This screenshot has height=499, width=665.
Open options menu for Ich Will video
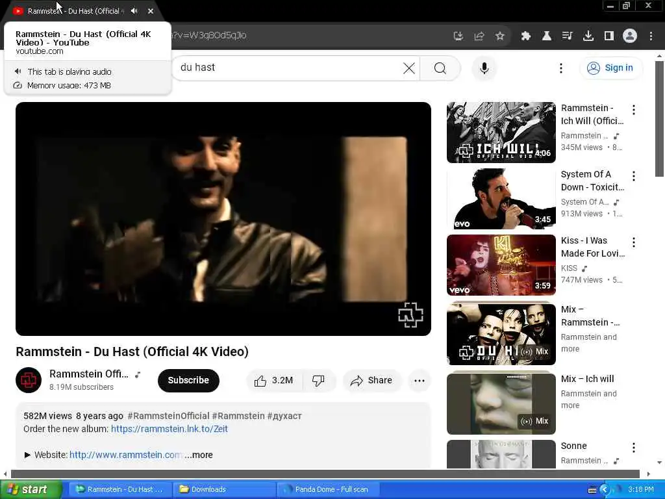pos(634,110)
